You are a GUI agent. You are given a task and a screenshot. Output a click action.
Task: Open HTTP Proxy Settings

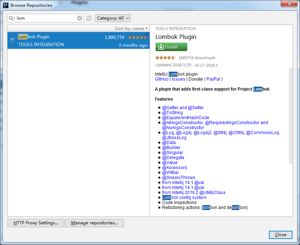coord(36,223)
